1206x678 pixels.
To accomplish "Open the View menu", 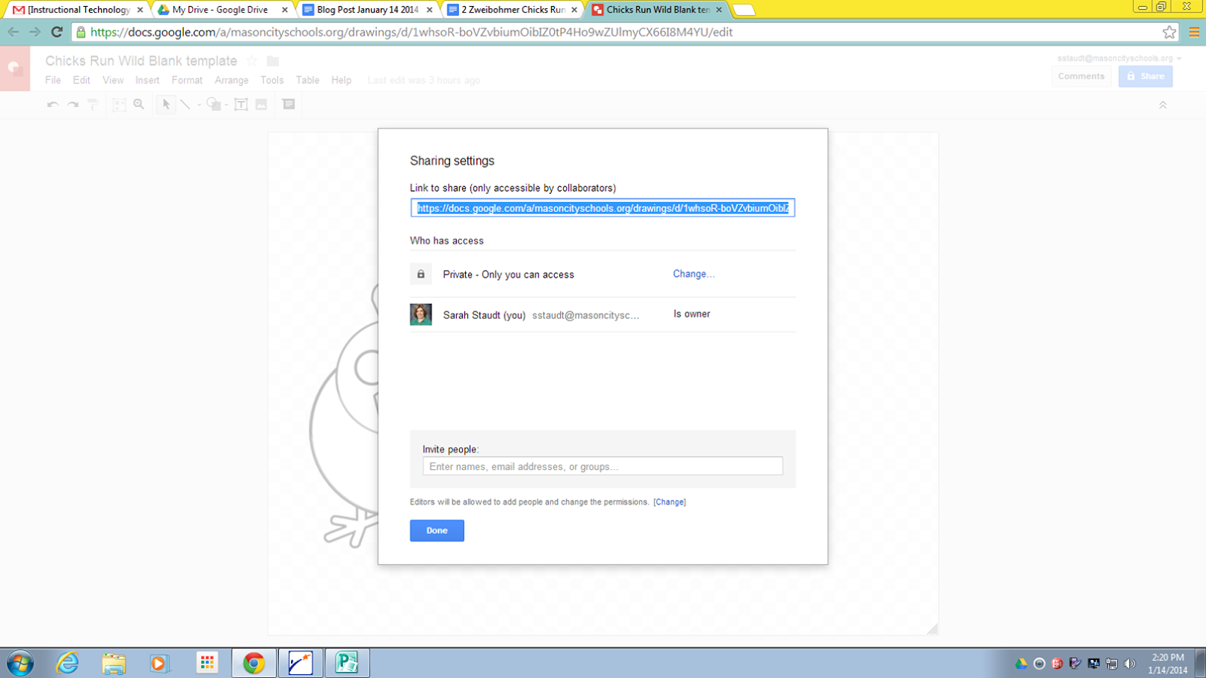I will [x=113, y=80].
